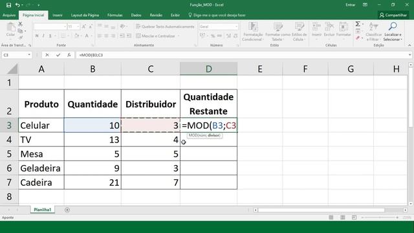Click the Save icon in the quick access toolbar
This screenshot has width=414, height=233.
[8, 5]
